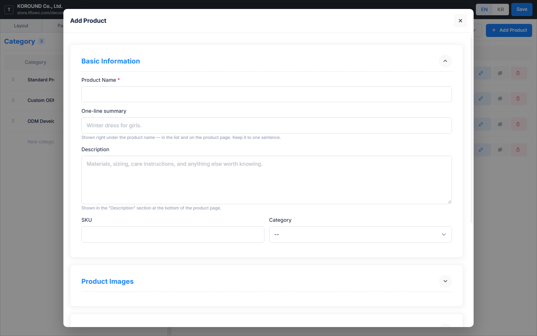This screenshot has height=336, width=537.
Task: Grab the drag handle of ODM row
Action: 13,121
